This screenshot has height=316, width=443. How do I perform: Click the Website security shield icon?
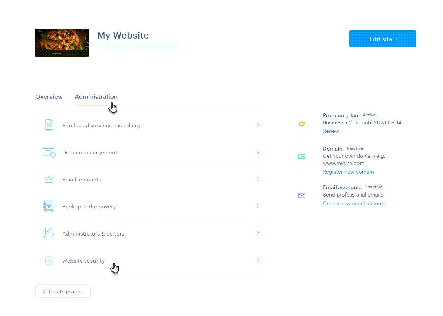coord(49,260)
